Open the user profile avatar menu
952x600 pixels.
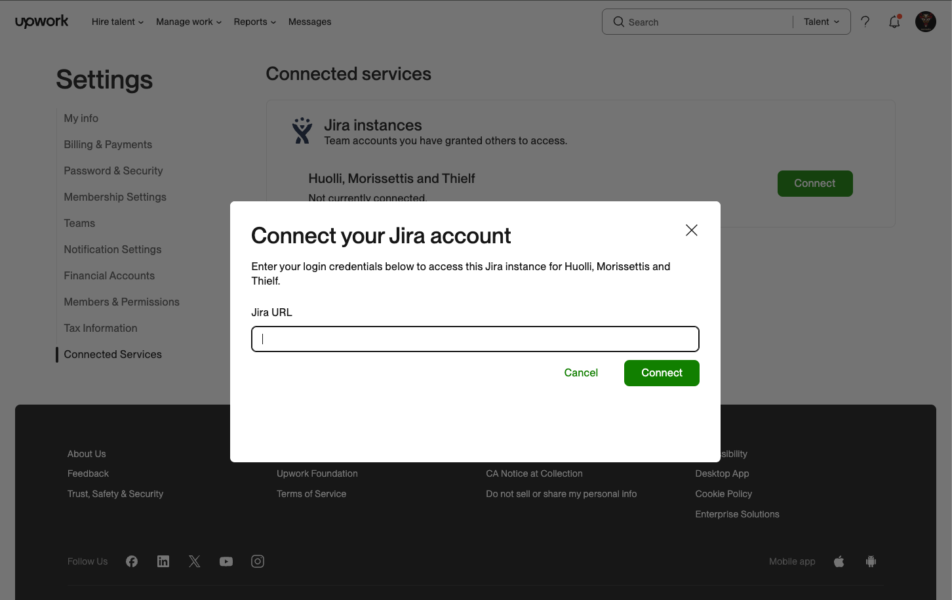(926, 22)
